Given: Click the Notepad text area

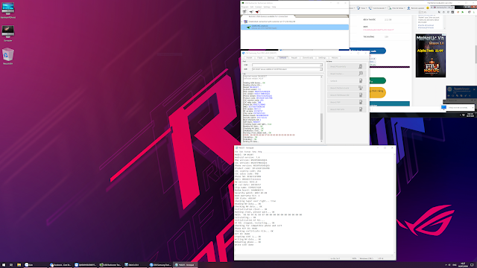Looking at the screenshot, I should [314, 203].
